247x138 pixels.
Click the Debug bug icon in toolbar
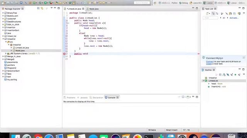click(x=40, y=3)
